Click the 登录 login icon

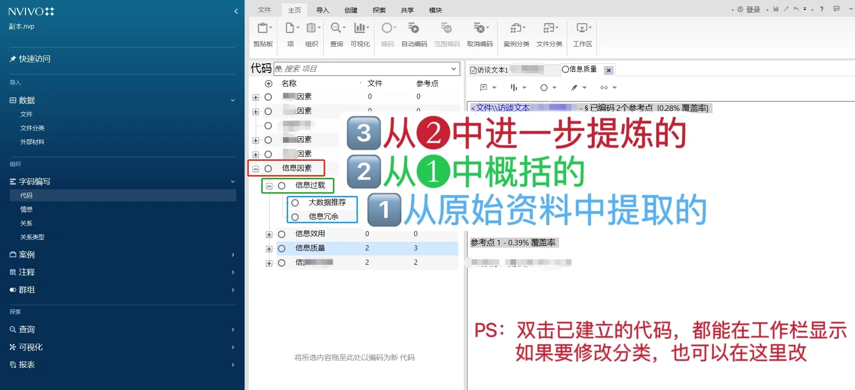[x=740, y=9]
